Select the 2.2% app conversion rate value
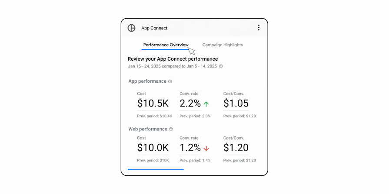The image size is (389, 194). 190,103
